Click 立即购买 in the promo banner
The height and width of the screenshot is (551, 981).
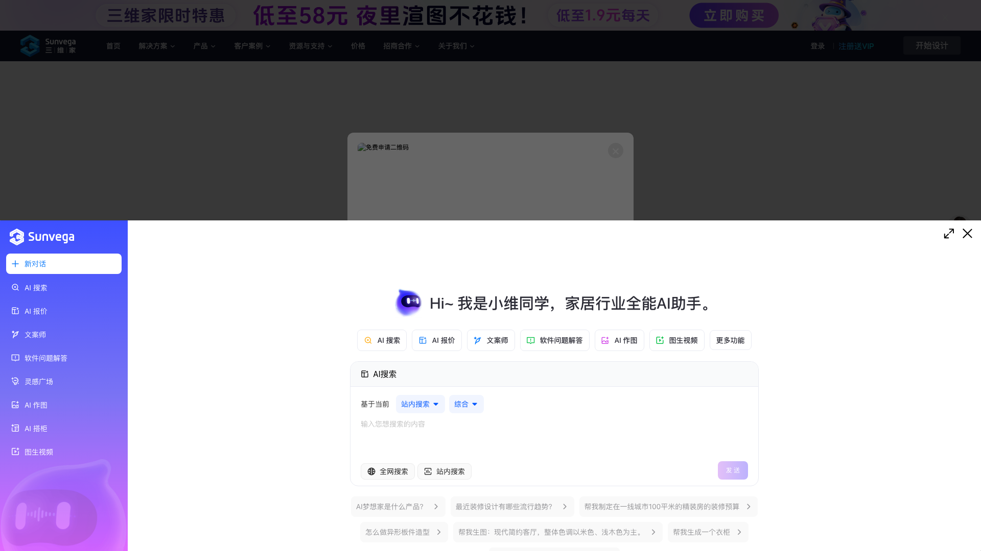[x=734, y=15]
